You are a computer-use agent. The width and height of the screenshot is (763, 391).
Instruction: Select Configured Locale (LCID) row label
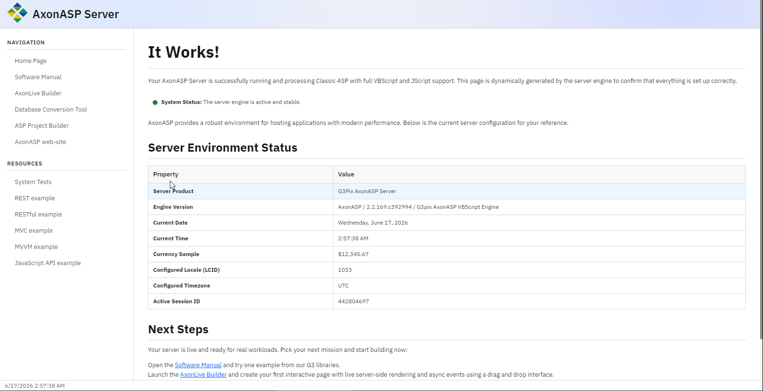(x=187, y=270)
